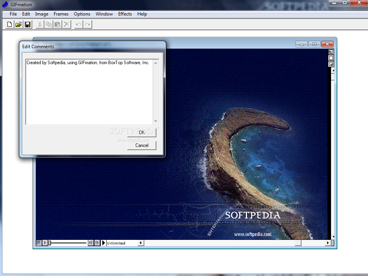Step to the previous frame

(91, 243)
